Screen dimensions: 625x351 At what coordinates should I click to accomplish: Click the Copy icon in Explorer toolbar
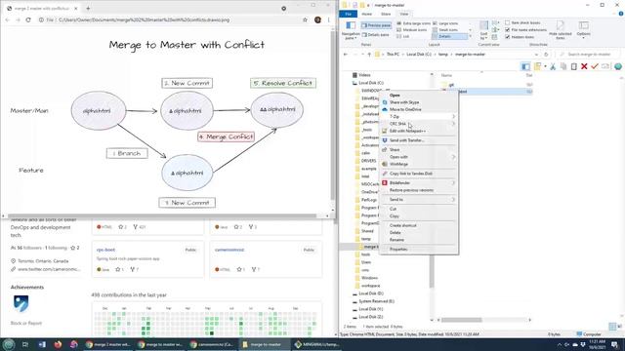pyautogui.click(x=563, y=66)
